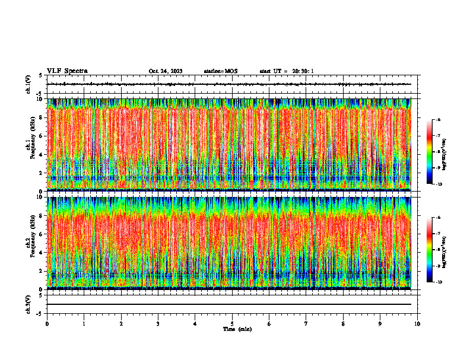The width and height of the screenshot is (470, 363).
Task: Click the '6' kHz tick of ch.2 spectrogram
Action: (x=42, y=234)
